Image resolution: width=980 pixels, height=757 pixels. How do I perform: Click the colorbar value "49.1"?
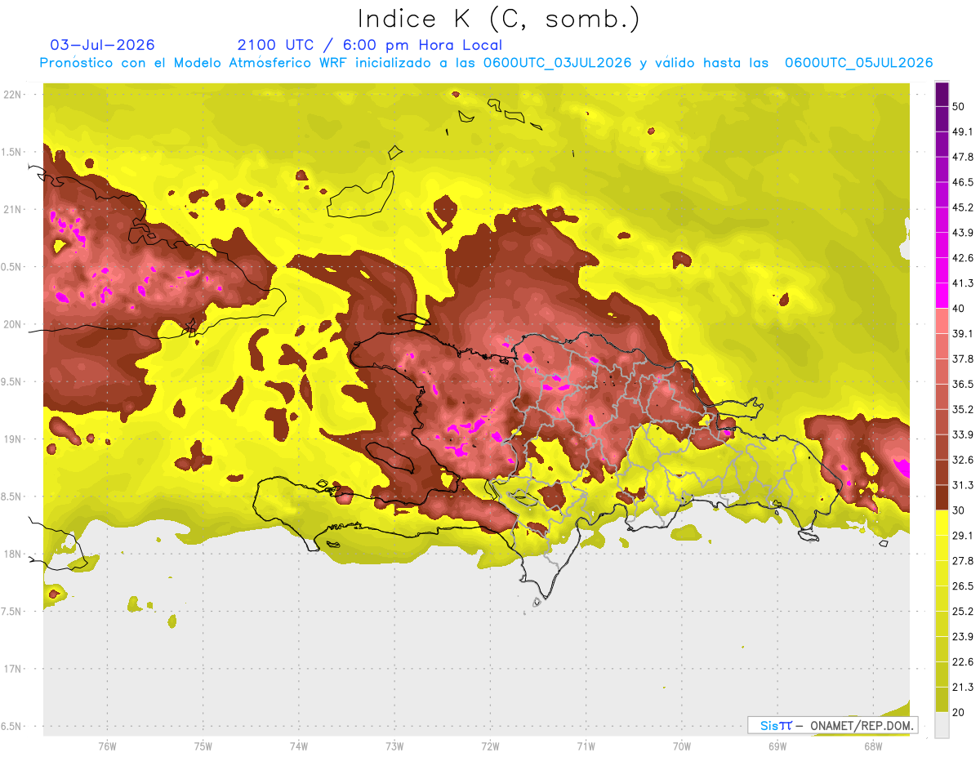point(962,131)
